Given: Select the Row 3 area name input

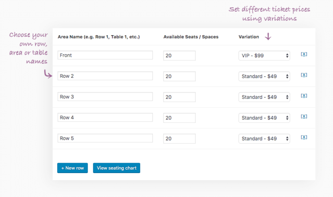Looking at the screenshot, I should tap(105, 97).
